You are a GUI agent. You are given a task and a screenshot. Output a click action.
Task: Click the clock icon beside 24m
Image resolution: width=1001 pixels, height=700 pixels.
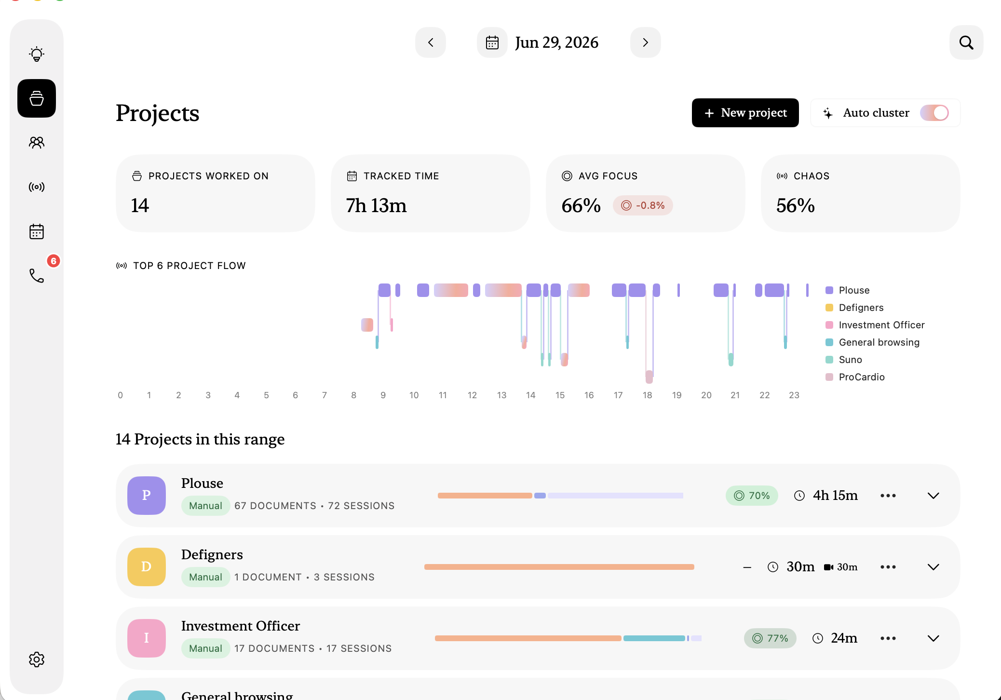coord(818,638)
